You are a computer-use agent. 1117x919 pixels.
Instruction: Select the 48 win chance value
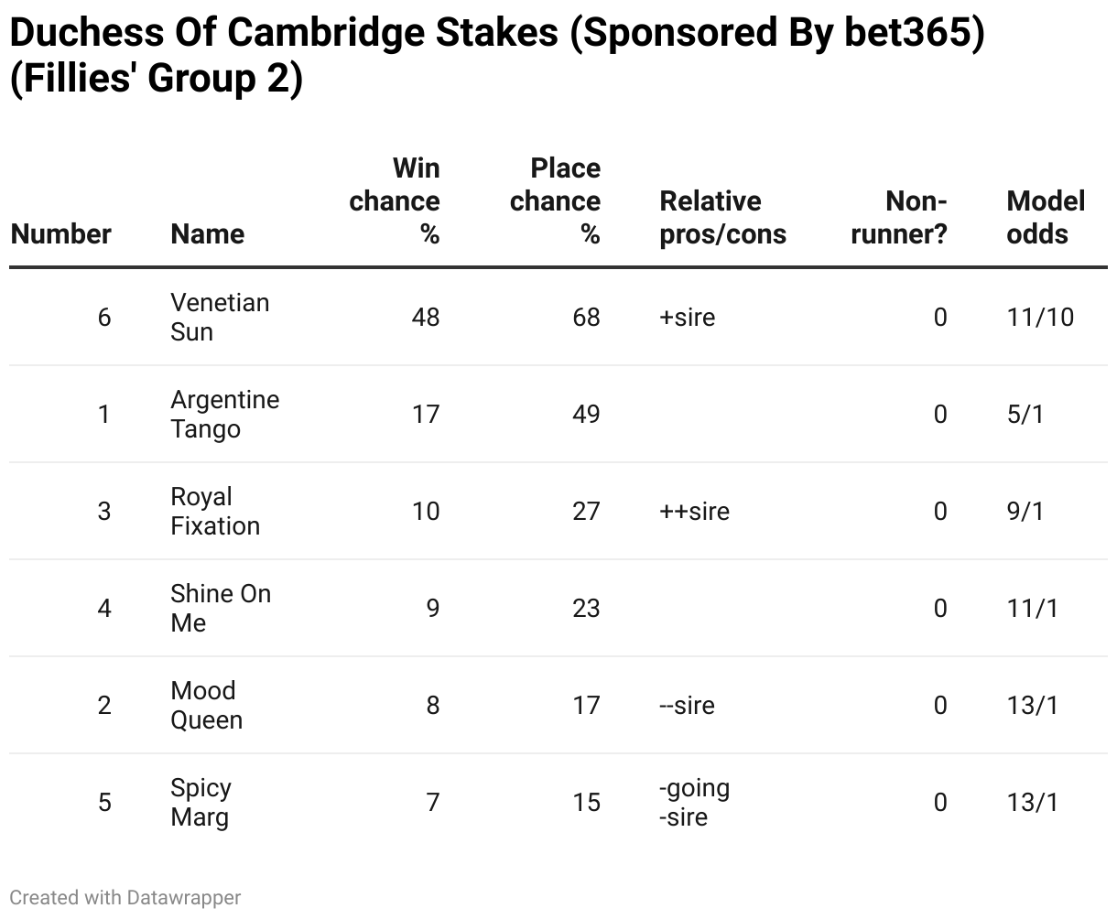(x=426, y=317)
